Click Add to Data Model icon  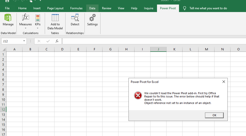pos(55,18)
